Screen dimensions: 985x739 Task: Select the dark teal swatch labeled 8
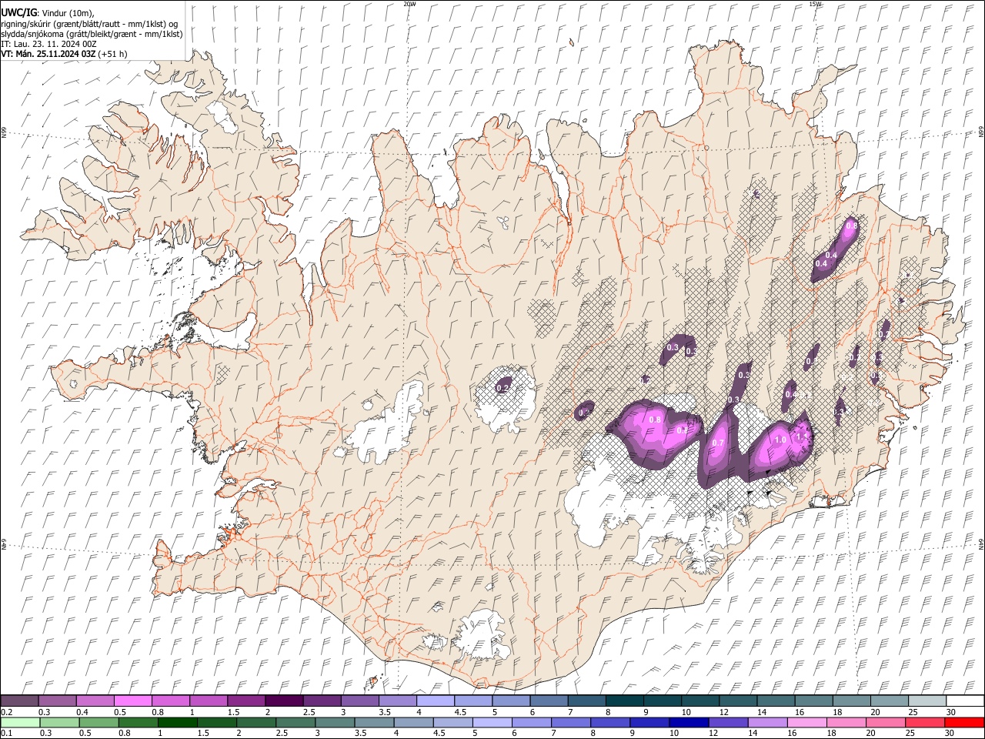625,701
